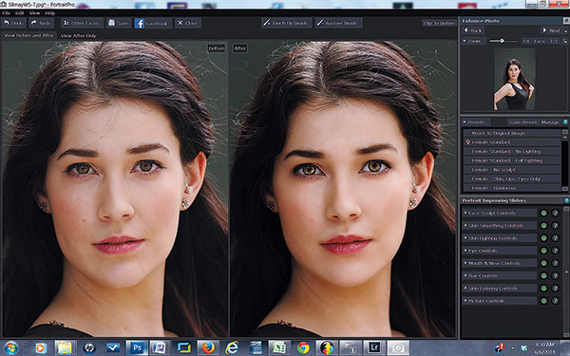Viewport: 570px width, 356px height.
Task: Click the Flip To Before button
Action: click(439, 23)
